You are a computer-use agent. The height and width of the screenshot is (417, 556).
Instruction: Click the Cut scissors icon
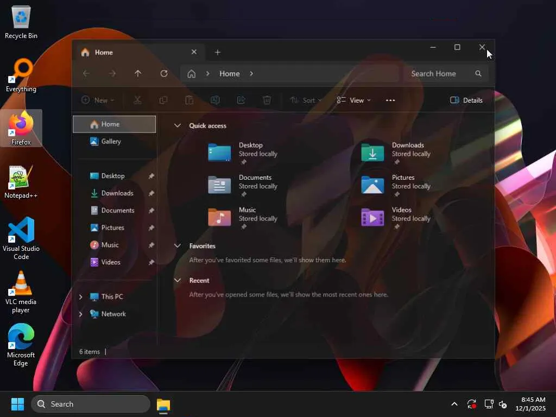pos(137,100)
